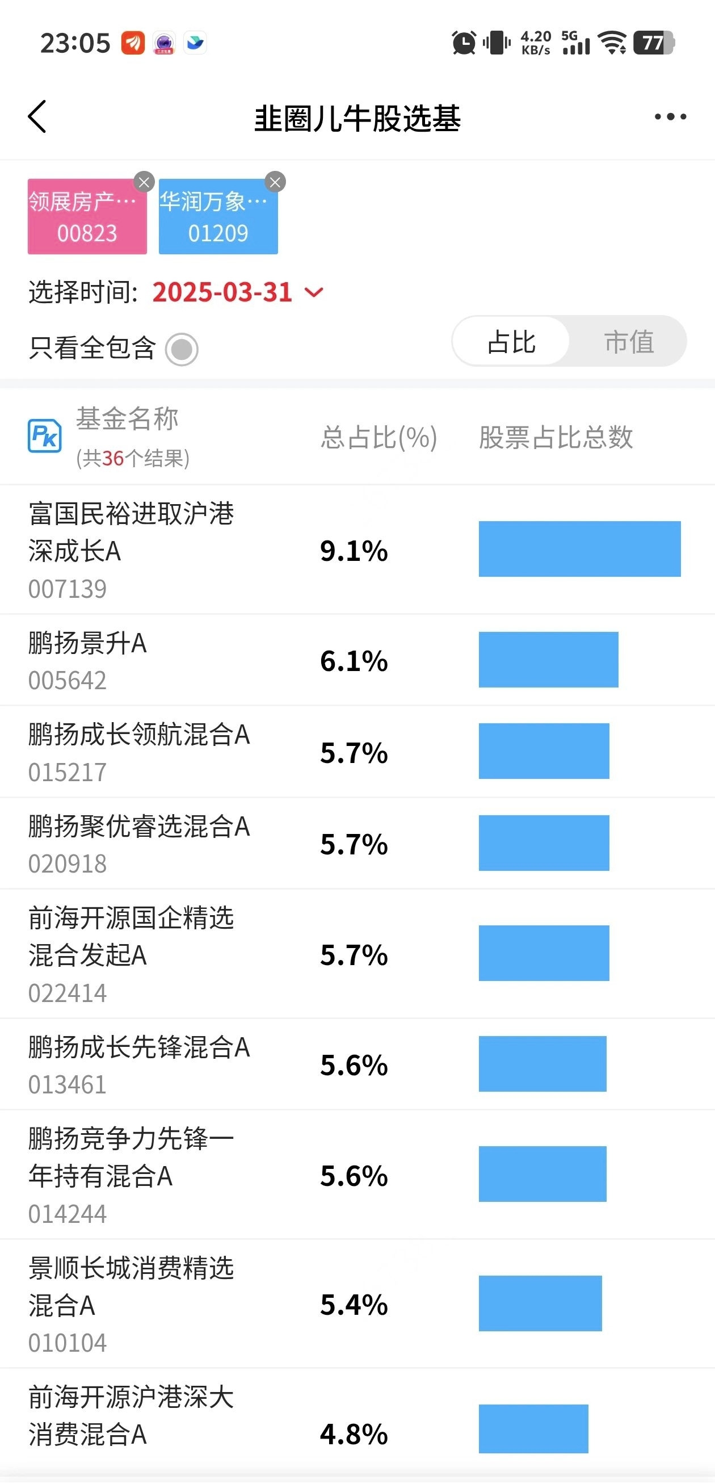Tap the battery indicator showing 77
The image size is (715, 1484).
click(653, 43)
